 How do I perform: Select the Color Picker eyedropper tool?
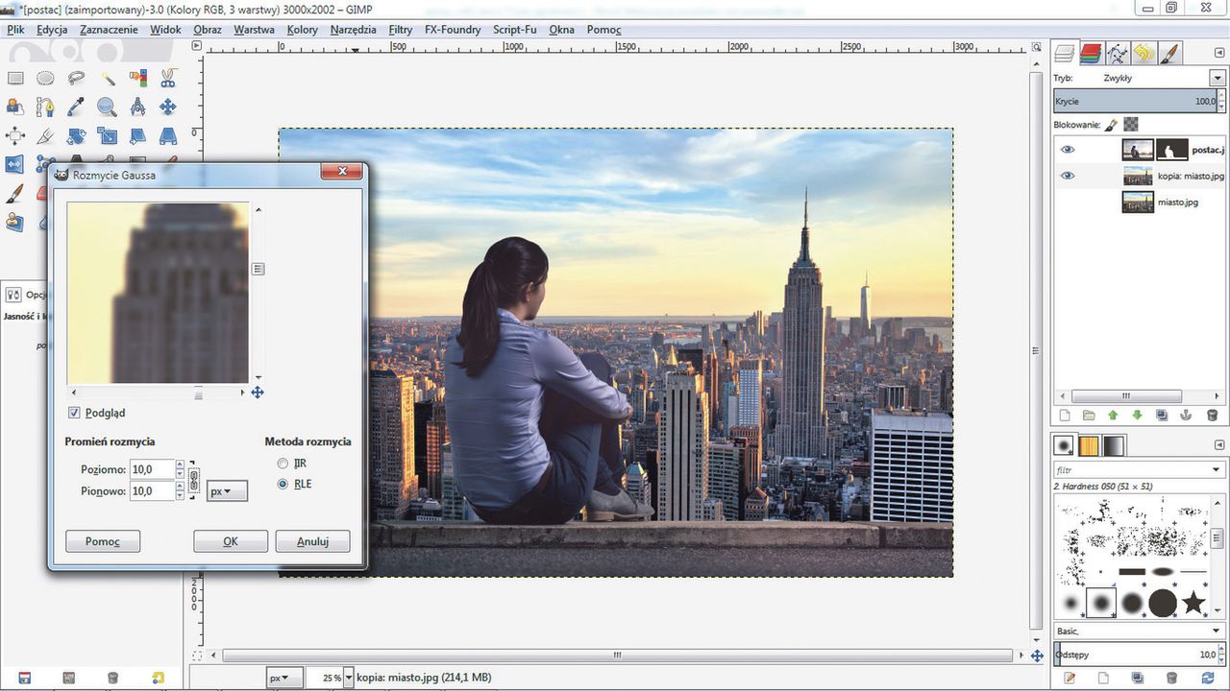76,107
